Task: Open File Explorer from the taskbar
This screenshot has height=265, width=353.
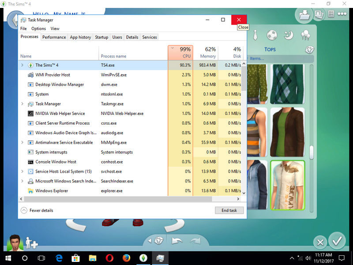Action: (93, 258)
